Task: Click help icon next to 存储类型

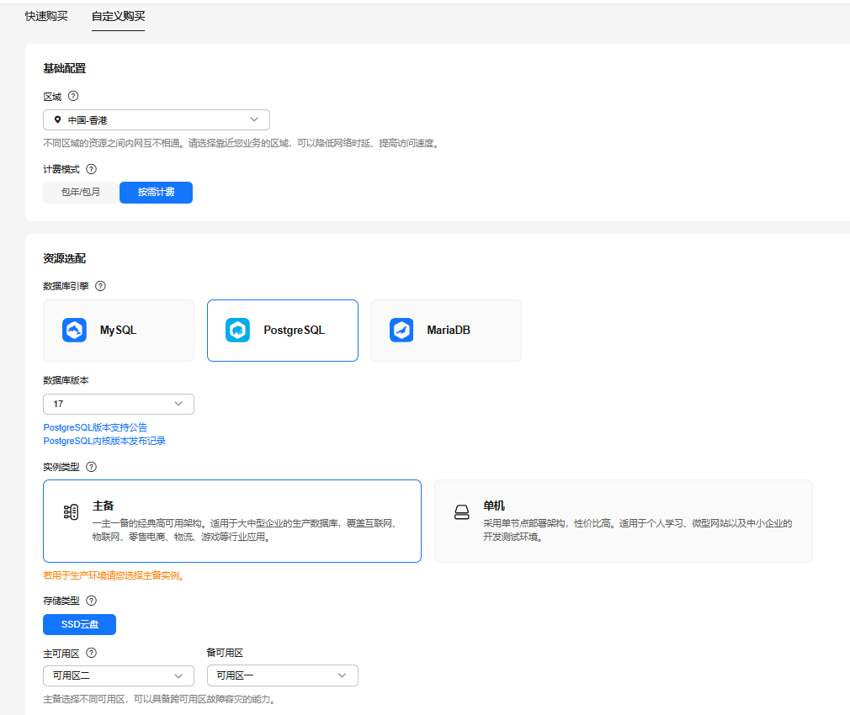Action: (91, 601)
